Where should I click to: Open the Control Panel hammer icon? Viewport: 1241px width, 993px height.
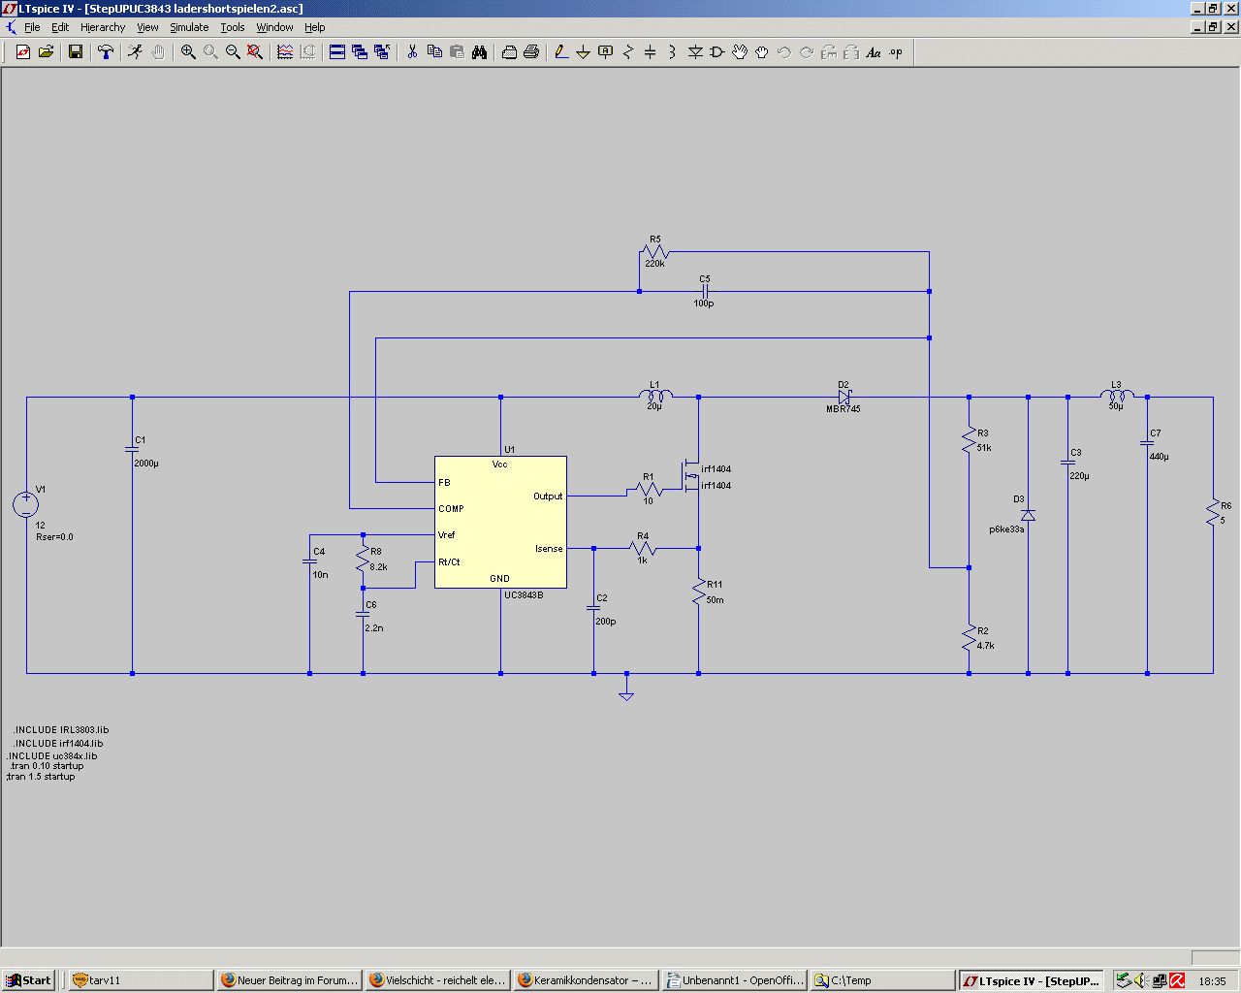[x=106, y=52]
